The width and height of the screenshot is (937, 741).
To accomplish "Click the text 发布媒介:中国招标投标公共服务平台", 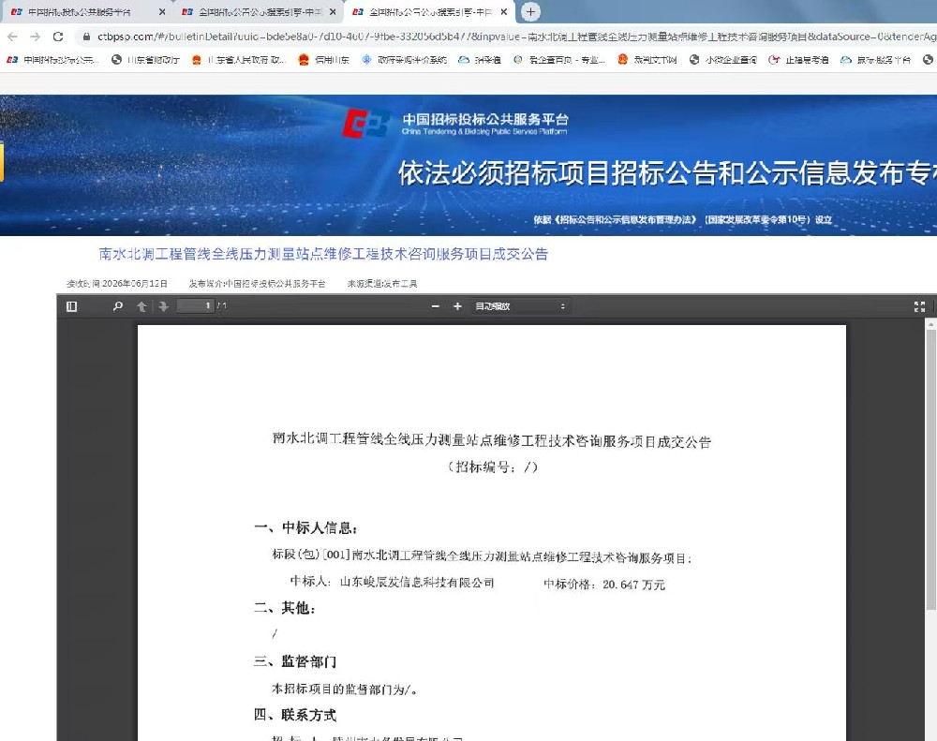I will click(257, 283).
